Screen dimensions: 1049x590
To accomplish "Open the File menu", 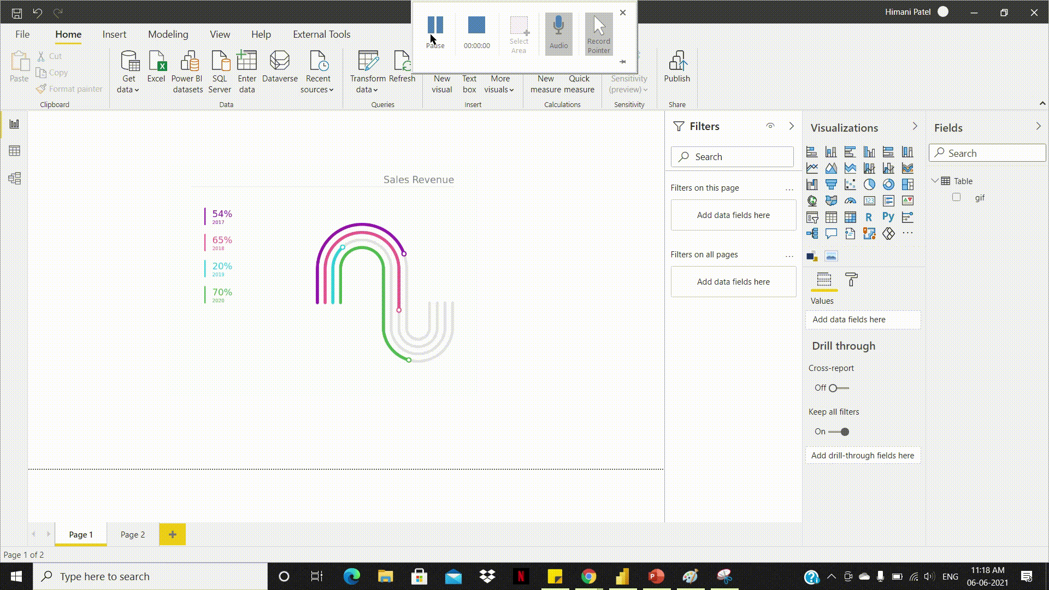I will [22, 34].
